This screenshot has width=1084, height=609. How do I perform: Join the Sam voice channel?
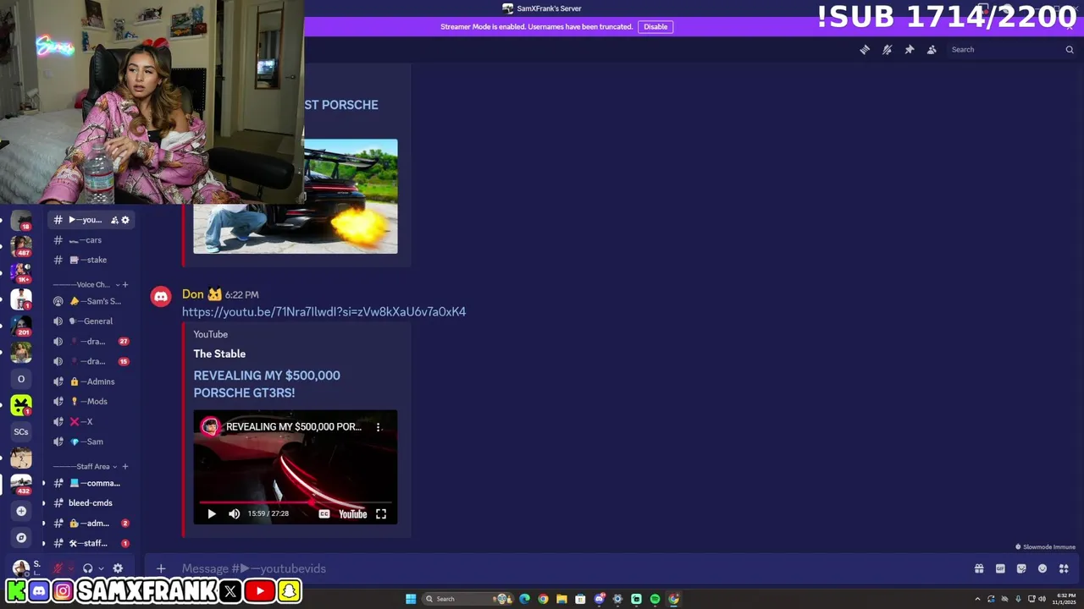pyautogui.click(x=91, y=442)
